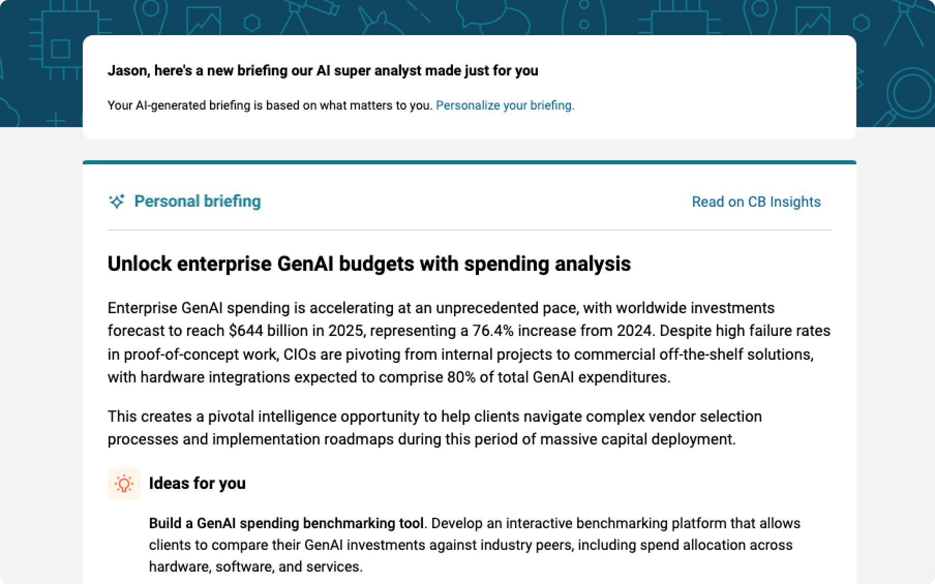Click the "Jason, here's a new briefing" greeting
Screen dimensions: 935x584
323,70
